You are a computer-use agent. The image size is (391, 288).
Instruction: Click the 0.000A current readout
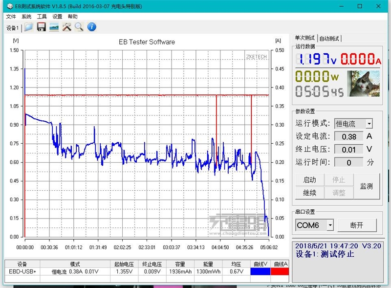point(361,59)
